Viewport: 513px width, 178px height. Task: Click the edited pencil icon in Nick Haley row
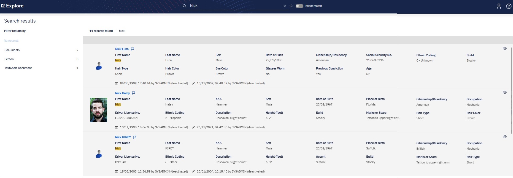[193, 127]
